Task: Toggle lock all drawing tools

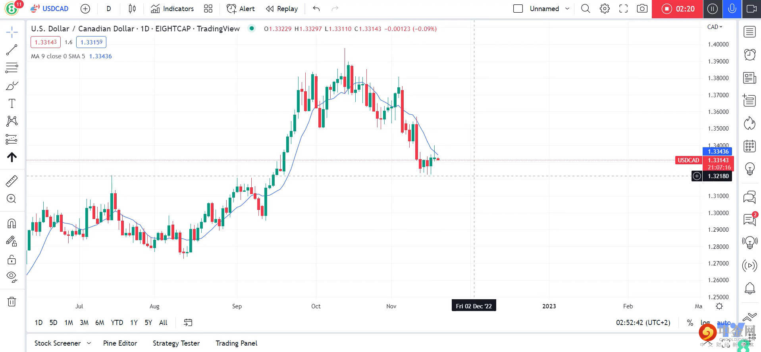Action: tap(12, 260)
